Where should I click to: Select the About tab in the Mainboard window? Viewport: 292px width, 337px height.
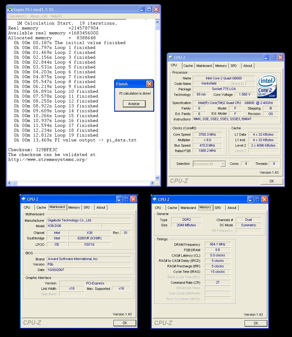(101, 207)
